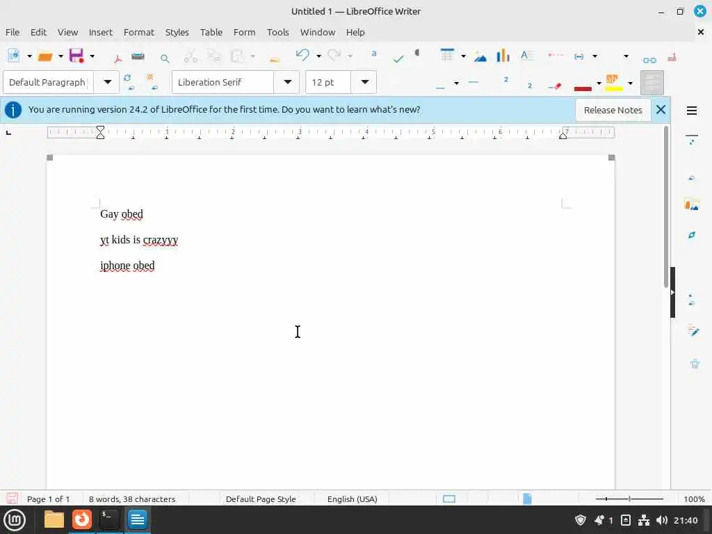The width and height of the screenshot is (712, 534).
Task: Expand the New document dropdown arrow
Action: click(29, 56)
